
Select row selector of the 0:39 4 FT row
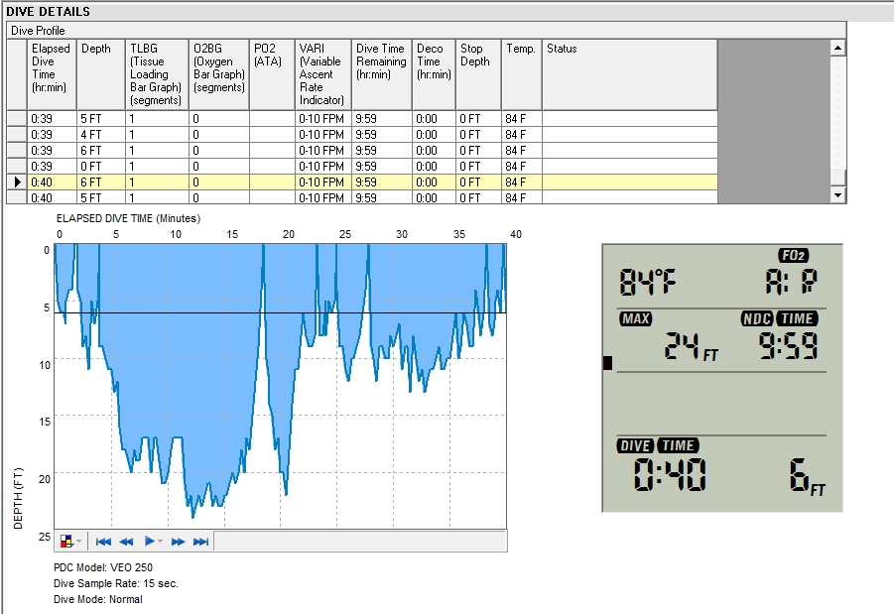[17, 135]
